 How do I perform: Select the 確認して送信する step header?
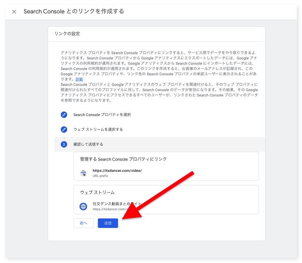point(88,144)
